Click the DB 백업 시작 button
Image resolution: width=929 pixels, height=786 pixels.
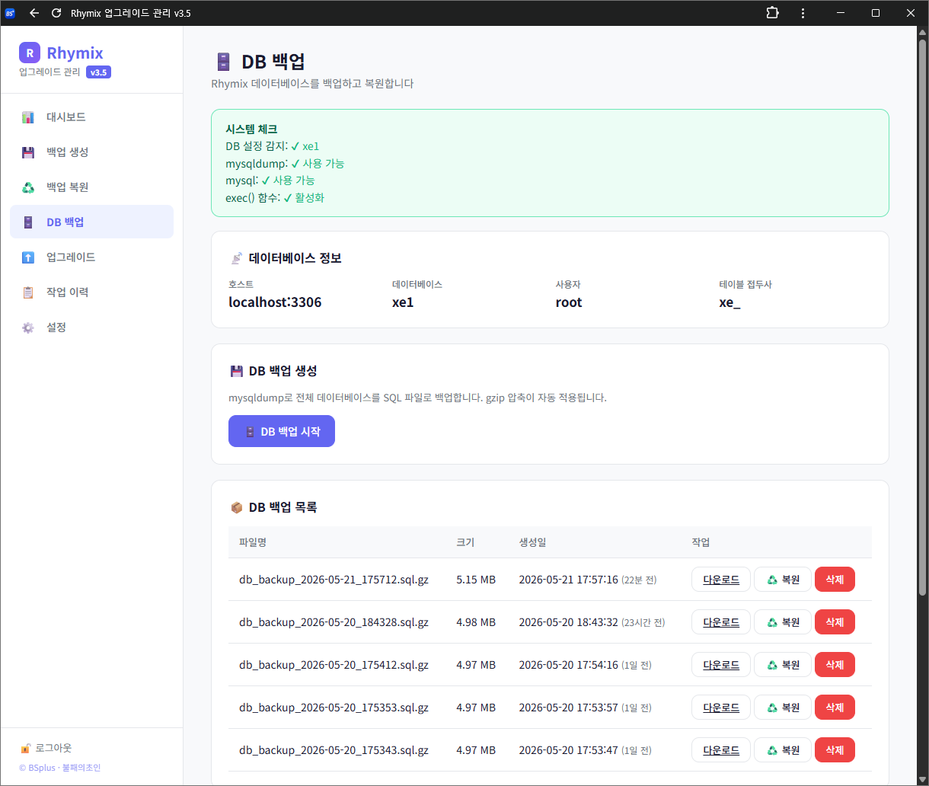tap(282, 431)
